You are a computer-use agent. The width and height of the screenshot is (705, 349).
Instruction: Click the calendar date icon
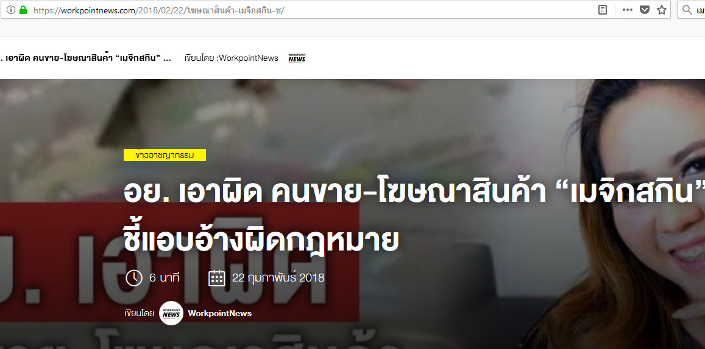point(217,278)
